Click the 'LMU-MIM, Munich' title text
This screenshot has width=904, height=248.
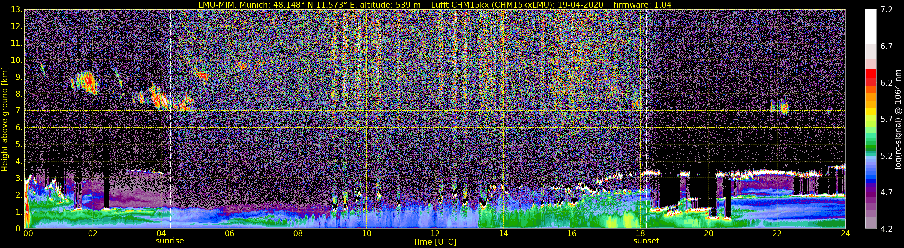pyautogui.click(x=233, y=5)
